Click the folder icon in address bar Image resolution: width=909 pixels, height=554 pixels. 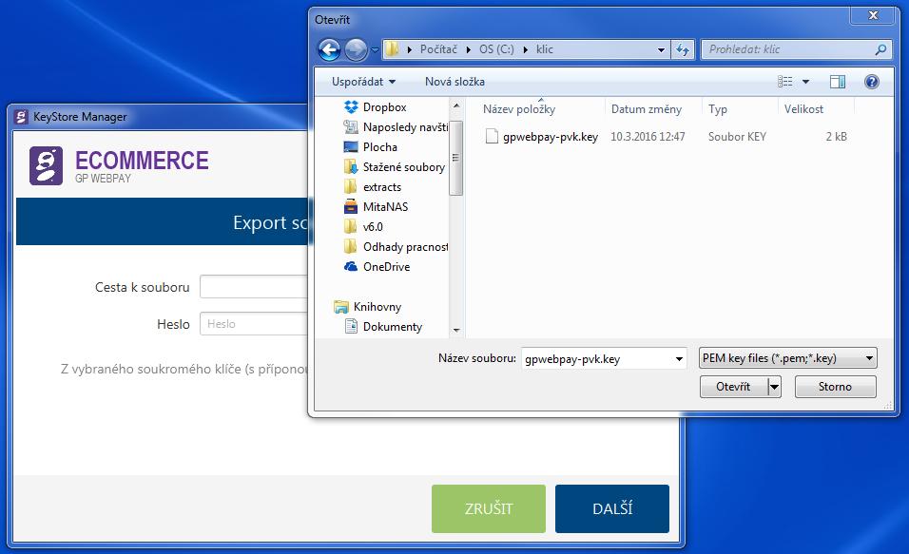click(393, 49)
